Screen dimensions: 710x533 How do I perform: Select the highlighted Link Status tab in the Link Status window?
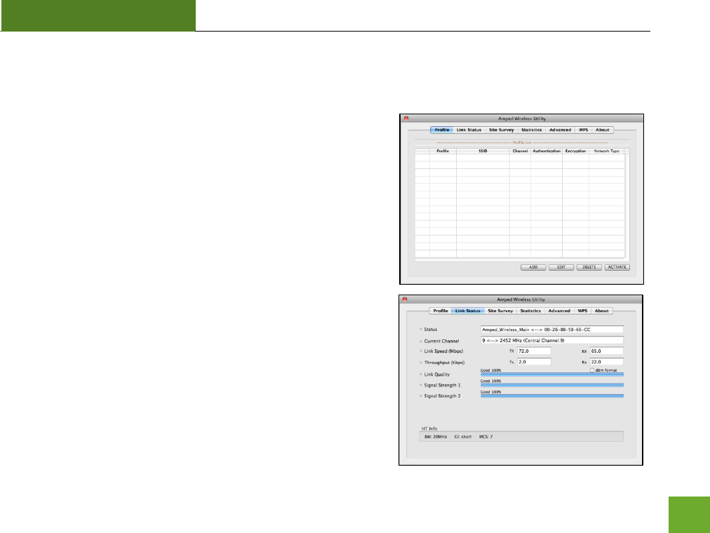tap(468, 311)
